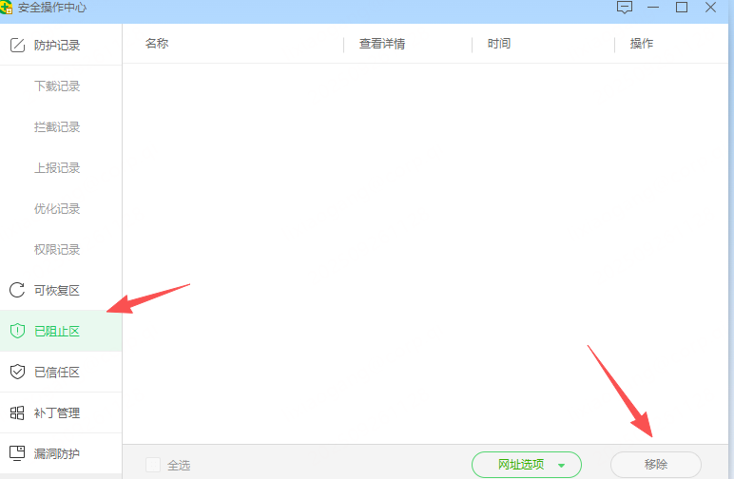The height and width of the screenshot is (479, 734).
Task: Maximize the 安全操作中心 window
Action: (x=682, y=7)
